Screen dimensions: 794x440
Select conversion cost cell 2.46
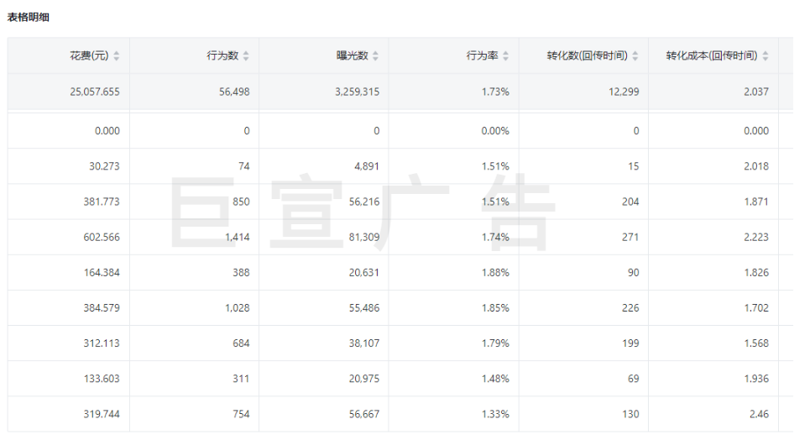click(755, 414)
